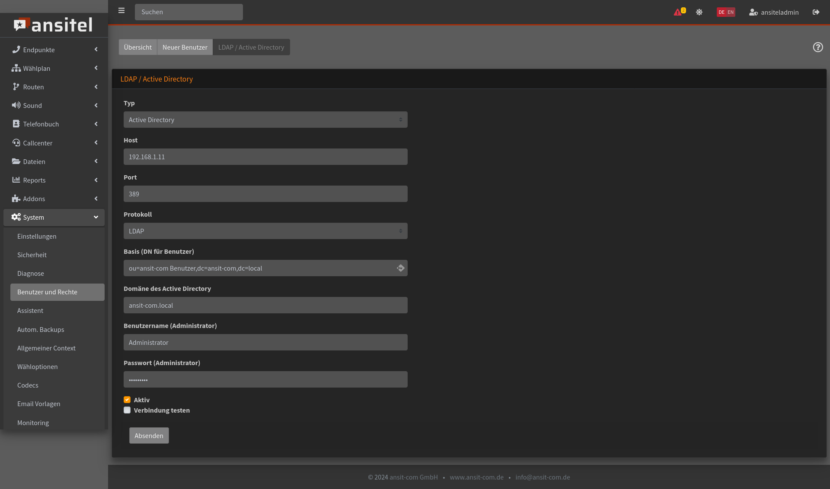Viewport: 830px width, 489px height.
Task: Click the Absenden button
Action: [x=149, y=435]
